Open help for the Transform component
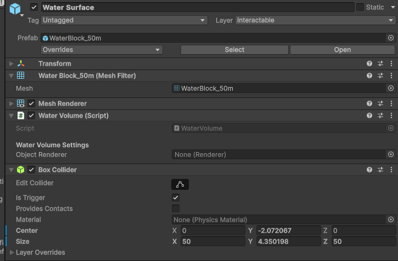 point(369,63)
